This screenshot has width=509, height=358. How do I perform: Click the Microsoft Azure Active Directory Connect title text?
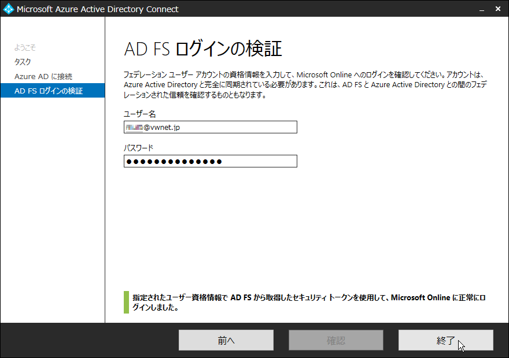(x=97, y=9)
